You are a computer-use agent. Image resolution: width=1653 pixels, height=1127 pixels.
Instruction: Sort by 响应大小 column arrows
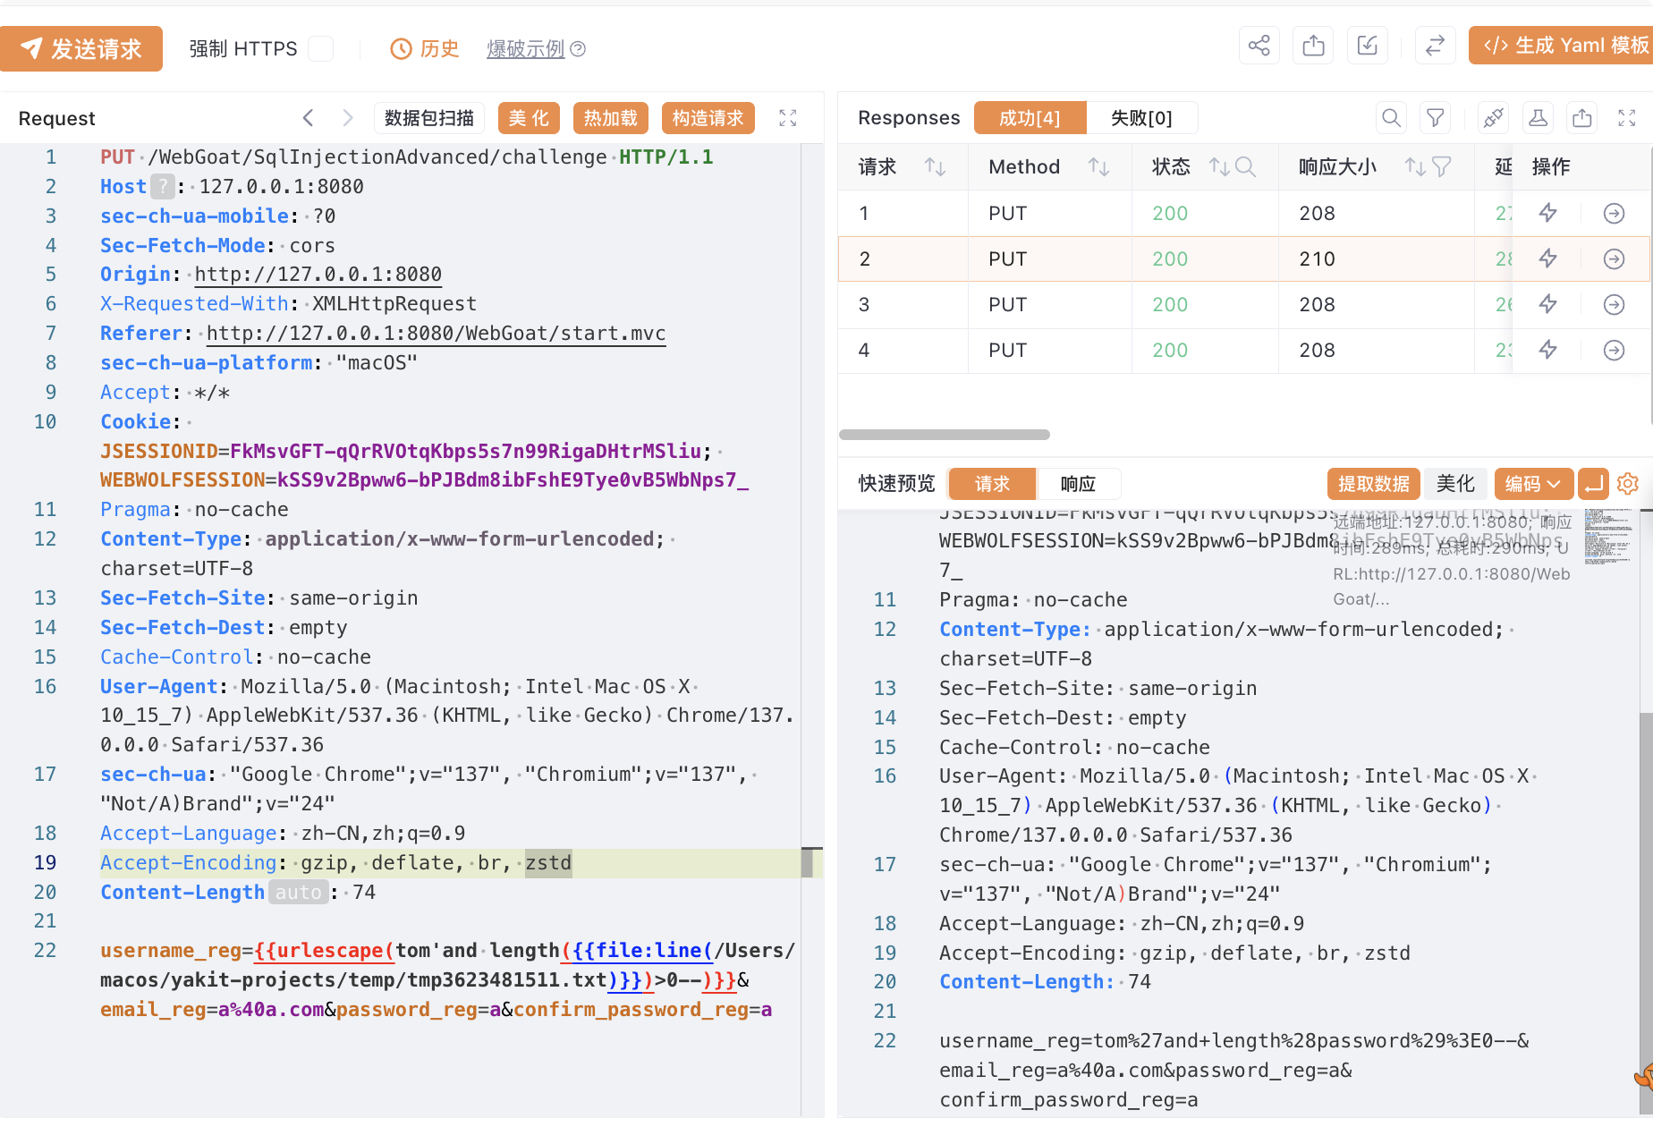point(1414,166)
